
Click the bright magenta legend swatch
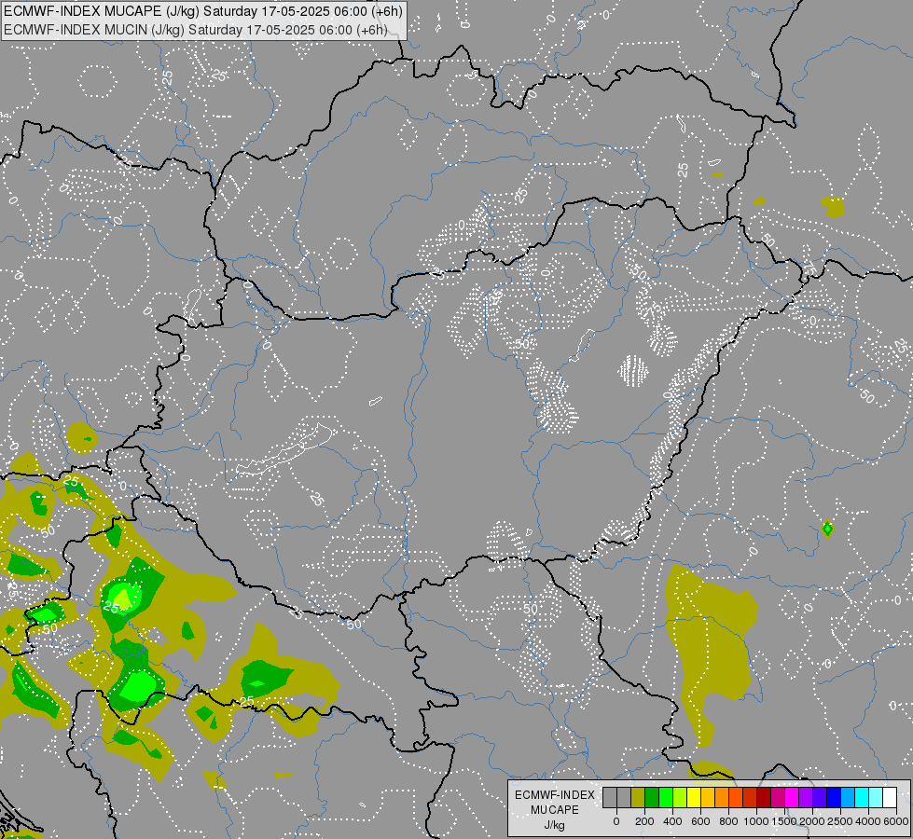(793, 798)
